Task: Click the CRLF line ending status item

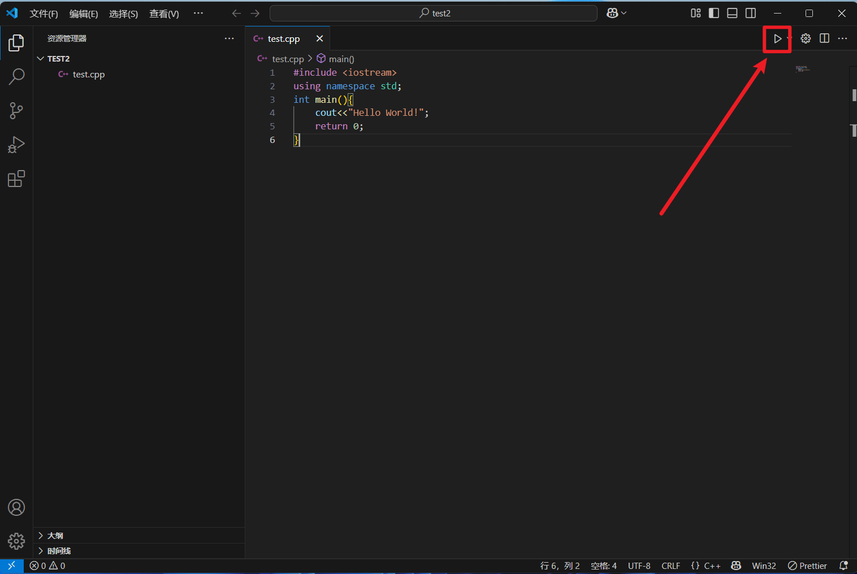Action: [670, 566]
